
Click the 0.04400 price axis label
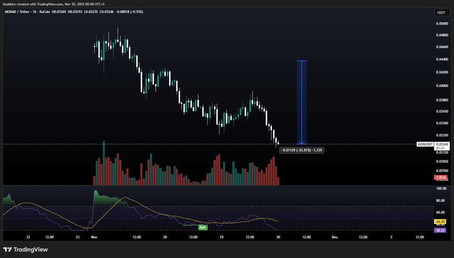coord(442,59)
